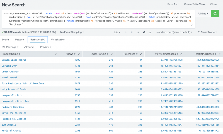Edit the Purchases column pencil
This screenshot has height=134, width=223.
[141, 54]
